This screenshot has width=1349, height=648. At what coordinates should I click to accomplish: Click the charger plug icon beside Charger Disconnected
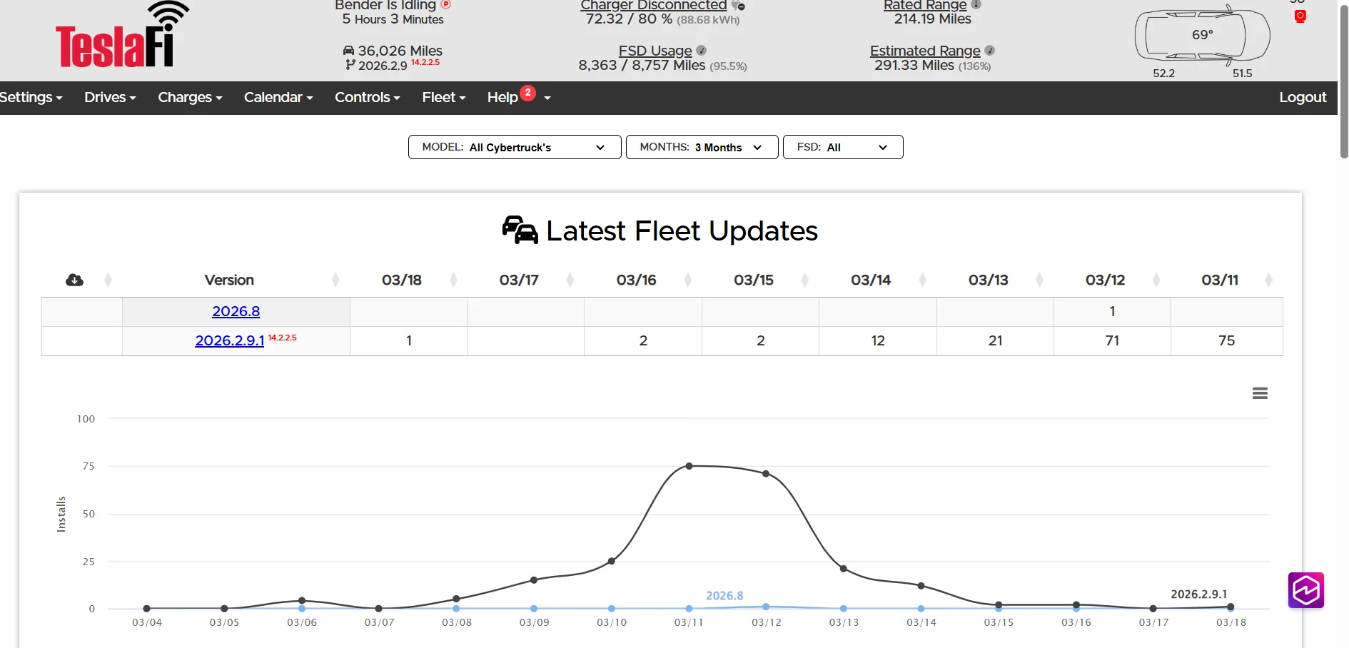click(x=738, y=5)
